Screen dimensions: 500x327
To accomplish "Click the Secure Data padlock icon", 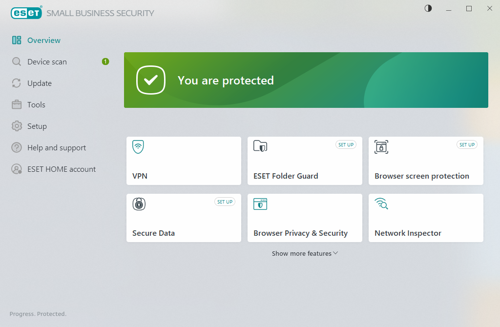I will click(139, 204).
